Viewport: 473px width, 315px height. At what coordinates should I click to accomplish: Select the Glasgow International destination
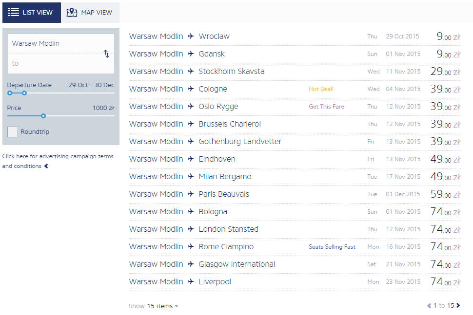click(x=237, y=264)
